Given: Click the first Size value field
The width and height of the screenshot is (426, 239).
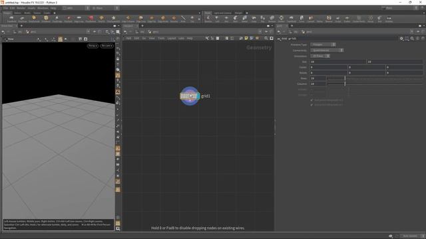Looking at the screenshot, I should (338, 62).
